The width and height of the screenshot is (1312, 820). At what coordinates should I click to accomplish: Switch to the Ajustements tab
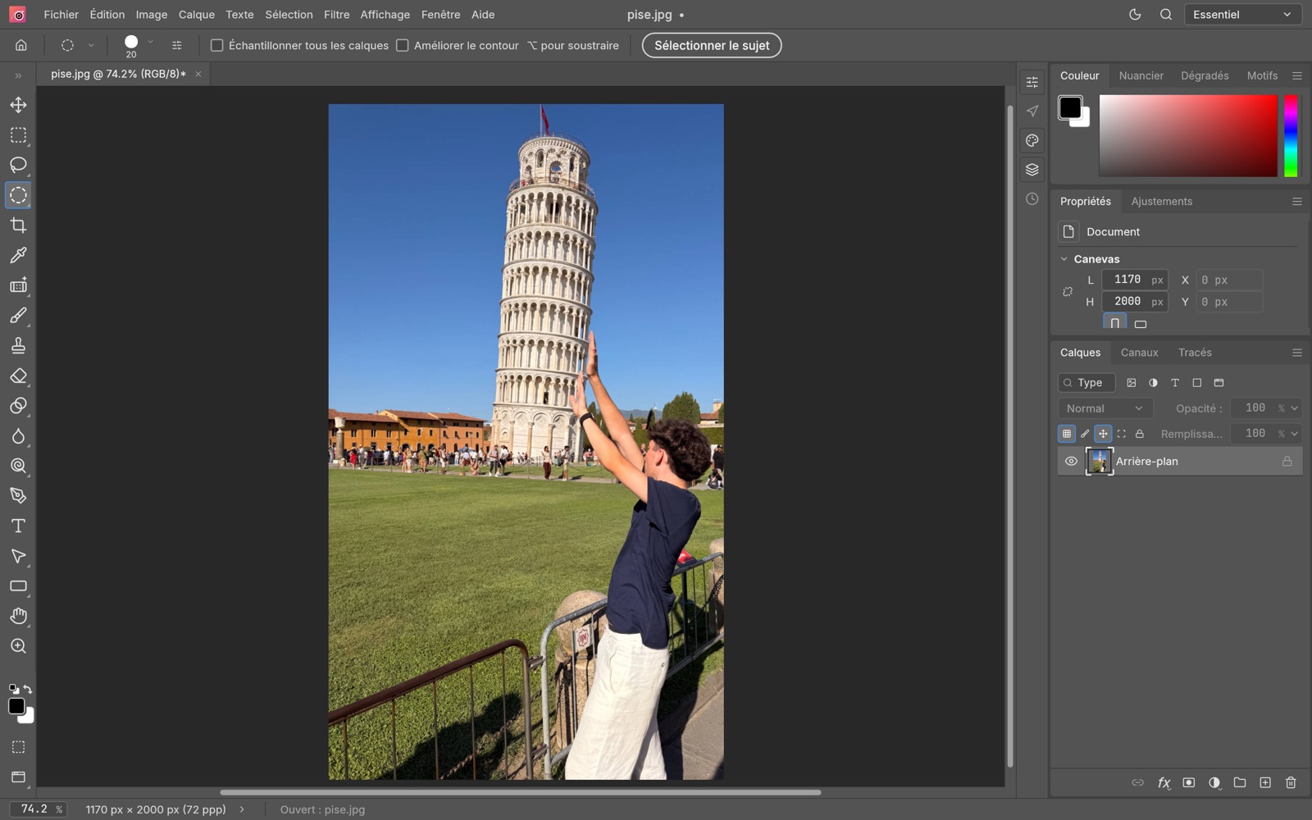coord(1161,201)
